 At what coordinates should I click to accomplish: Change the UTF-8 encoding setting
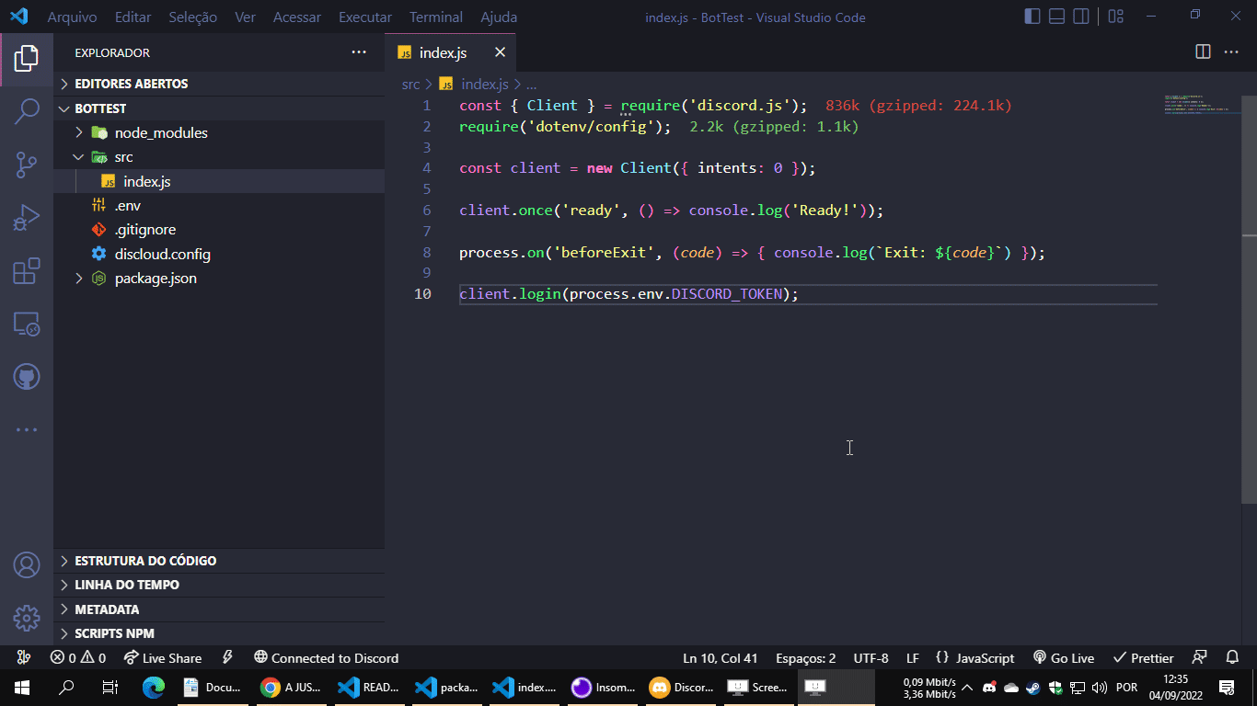pos(871,658)
